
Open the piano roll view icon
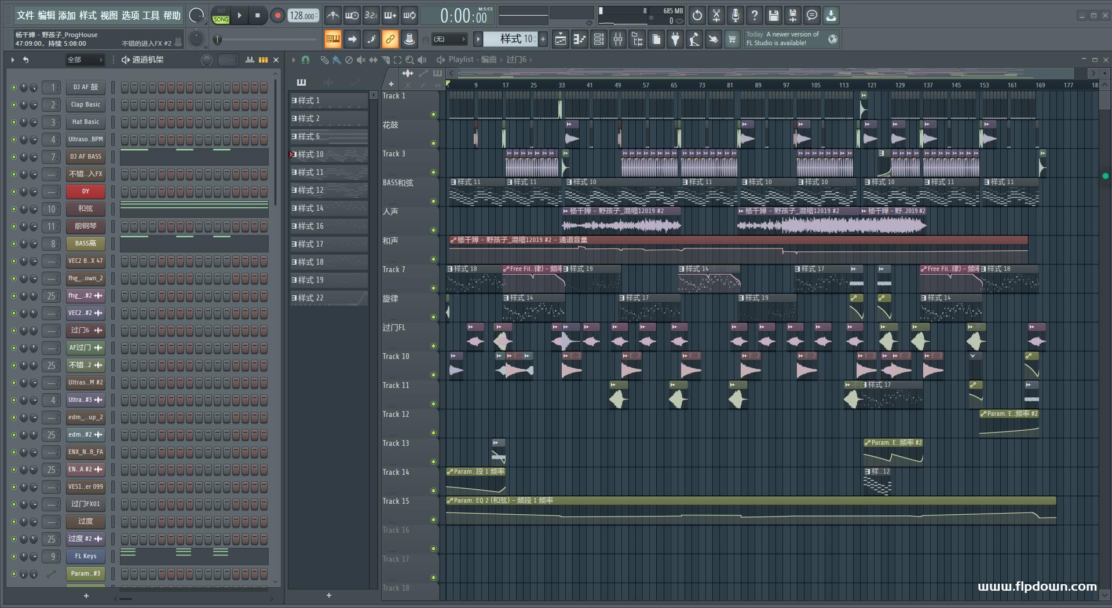coord(580,39)
